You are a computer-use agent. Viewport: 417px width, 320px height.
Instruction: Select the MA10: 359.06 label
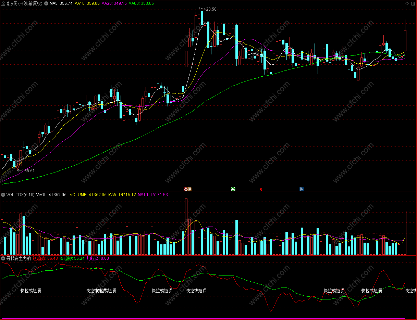87,3
